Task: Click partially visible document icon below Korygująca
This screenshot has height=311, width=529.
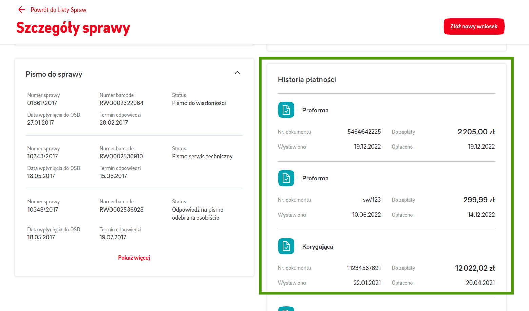Action: [286, 308]
